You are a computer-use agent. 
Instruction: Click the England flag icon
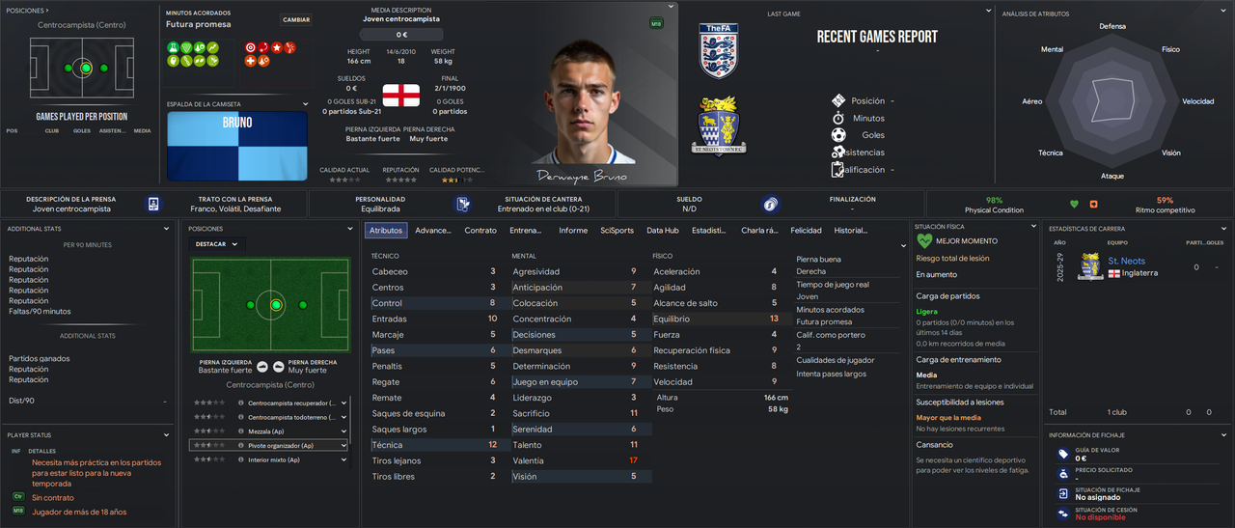coord(401,95)
